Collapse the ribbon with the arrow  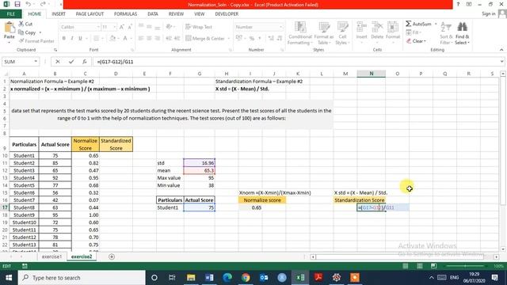[501, 50]
